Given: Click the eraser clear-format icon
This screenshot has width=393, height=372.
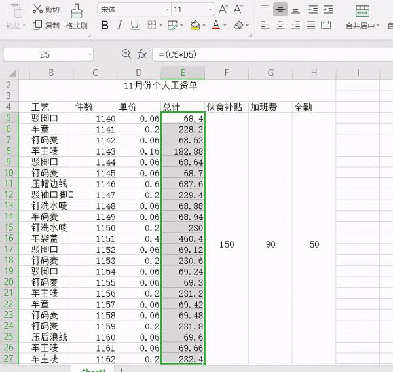Looking at the screenshot, I should point(238,25).
